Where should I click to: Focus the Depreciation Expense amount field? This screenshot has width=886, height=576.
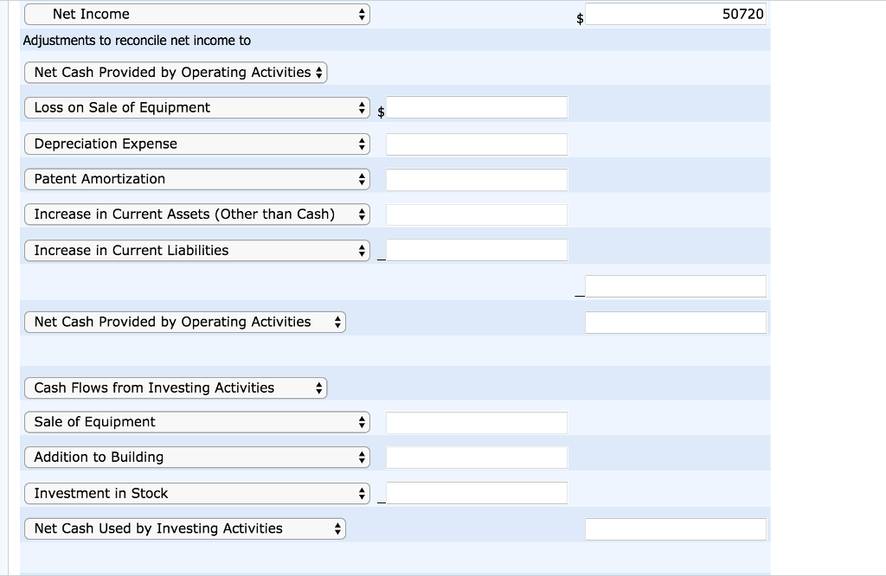coord(477,144)
